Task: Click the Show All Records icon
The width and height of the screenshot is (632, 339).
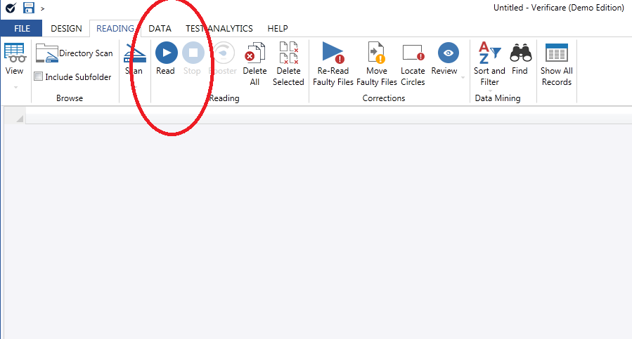Action: [557, 53]
